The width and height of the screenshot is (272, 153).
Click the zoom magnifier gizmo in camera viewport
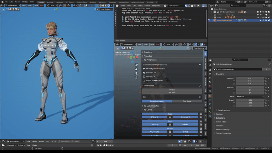click(x=137, y=65)
